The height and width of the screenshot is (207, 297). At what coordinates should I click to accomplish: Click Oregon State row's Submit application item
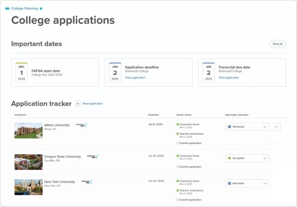191,167
